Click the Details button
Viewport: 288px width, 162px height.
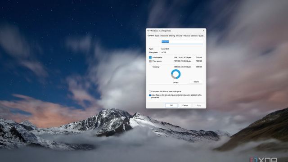[x=196, y=82]
